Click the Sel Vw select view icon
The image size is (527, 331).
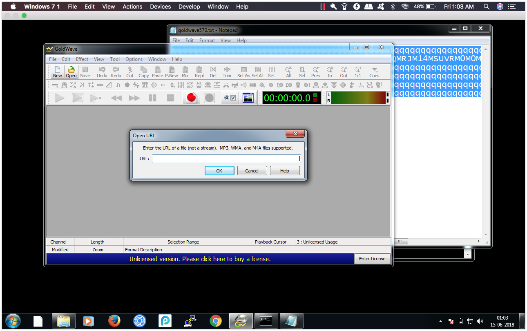pos(243,72)
